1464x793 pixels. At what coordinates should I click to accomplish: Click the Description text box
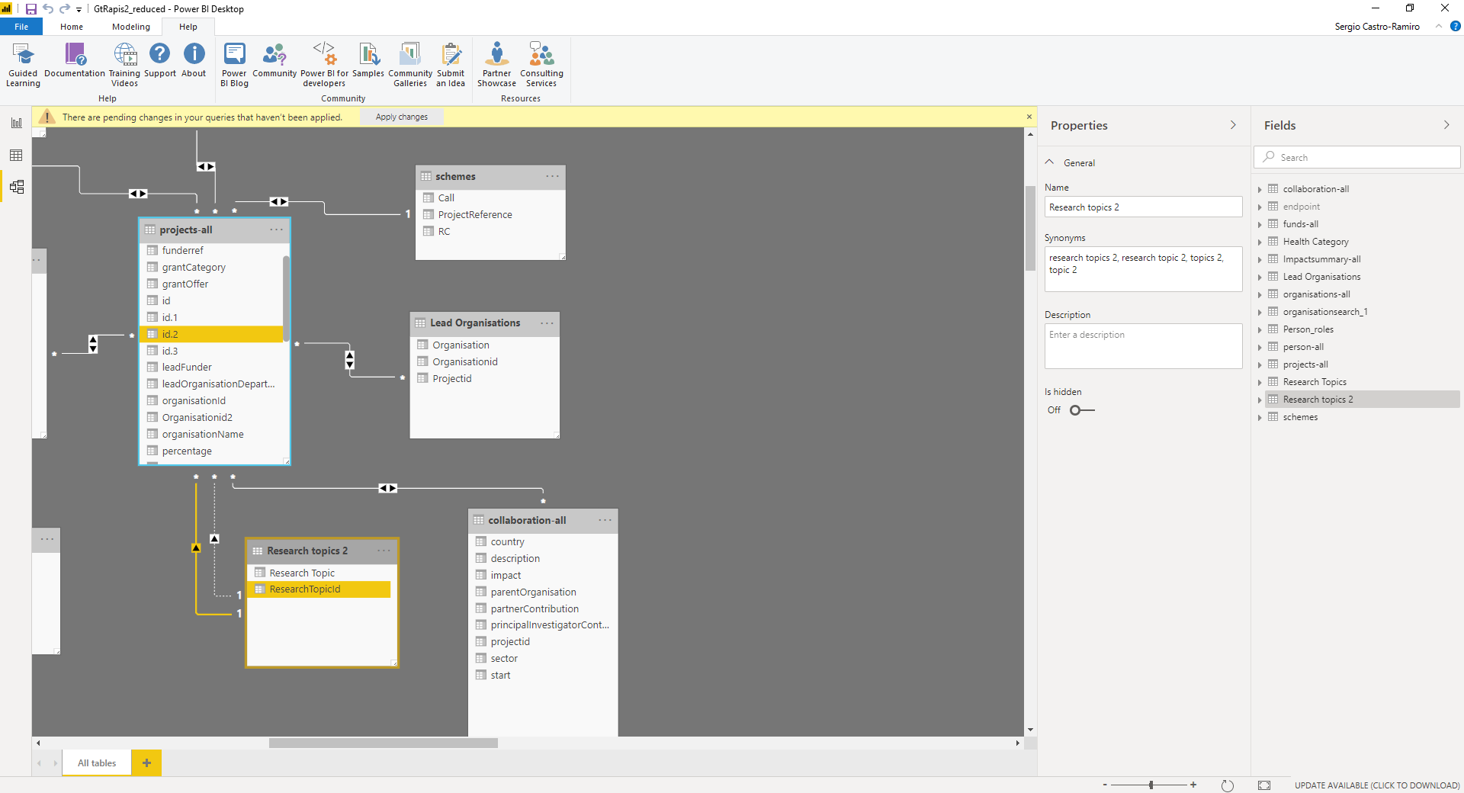click(1143, 346)
